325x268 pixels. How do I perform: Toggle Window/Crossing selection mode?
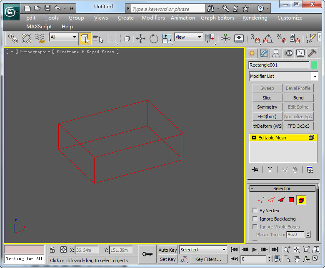tap(125, 38)
